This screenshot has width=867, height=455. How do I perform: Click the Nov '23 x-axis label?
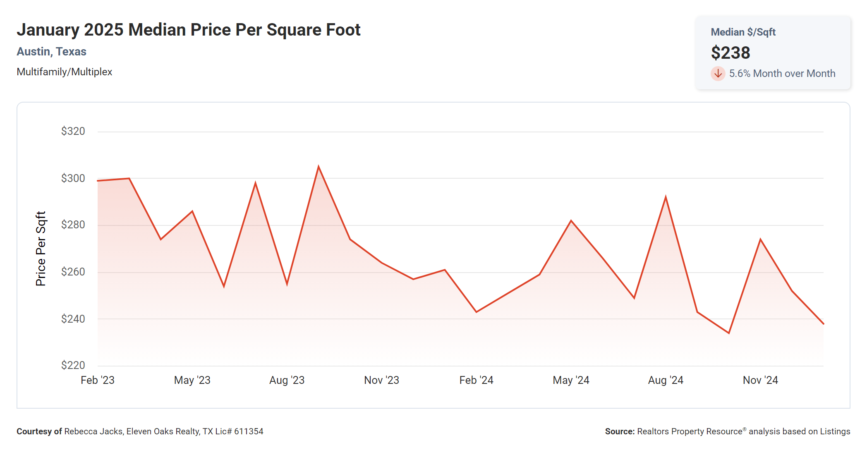381,380
